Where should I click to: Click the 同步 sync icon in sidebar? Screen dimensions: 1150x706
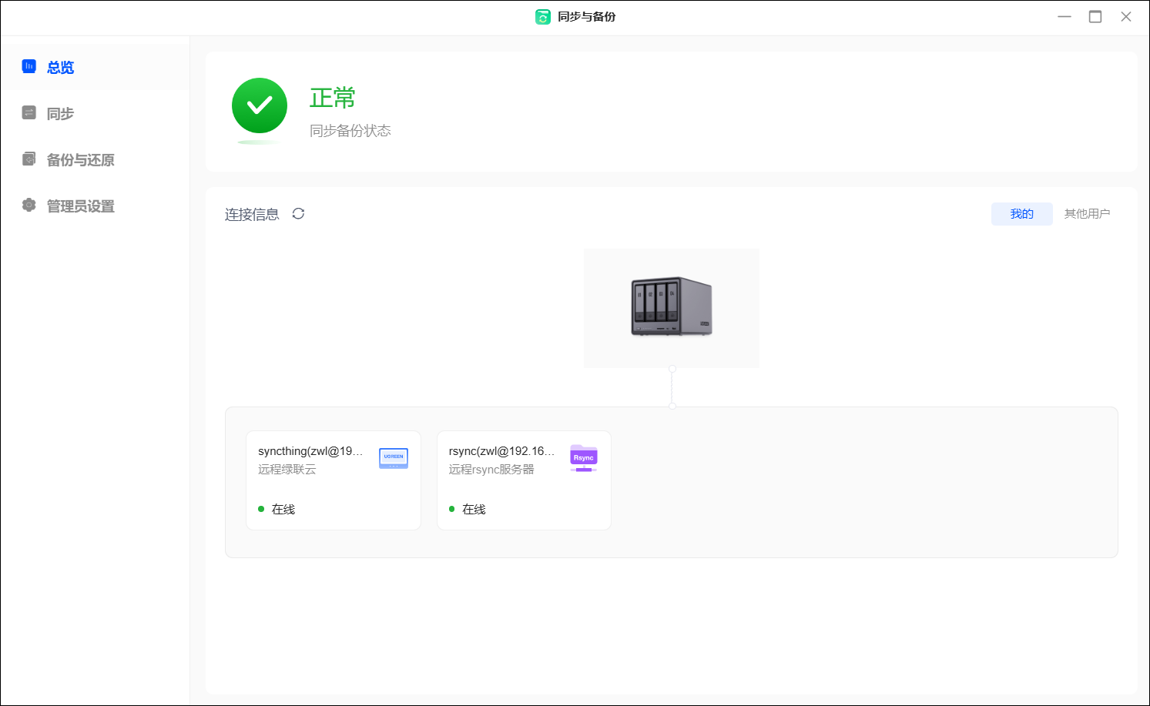[29, 113]
